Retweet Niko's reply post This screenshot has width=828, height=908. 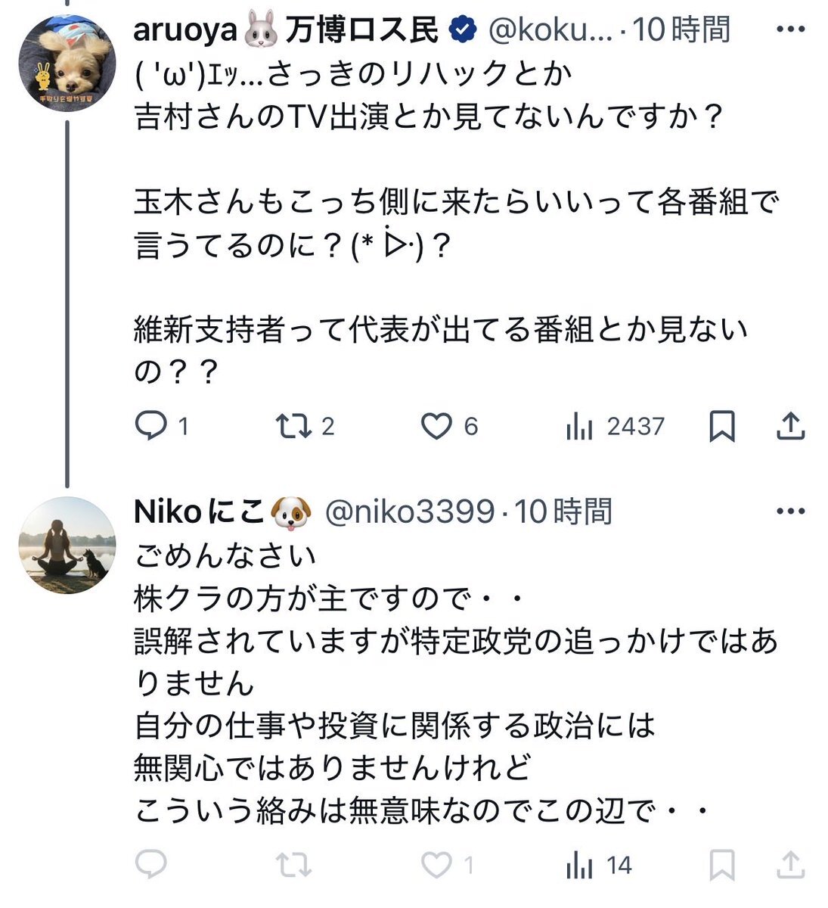coord(293,864)
